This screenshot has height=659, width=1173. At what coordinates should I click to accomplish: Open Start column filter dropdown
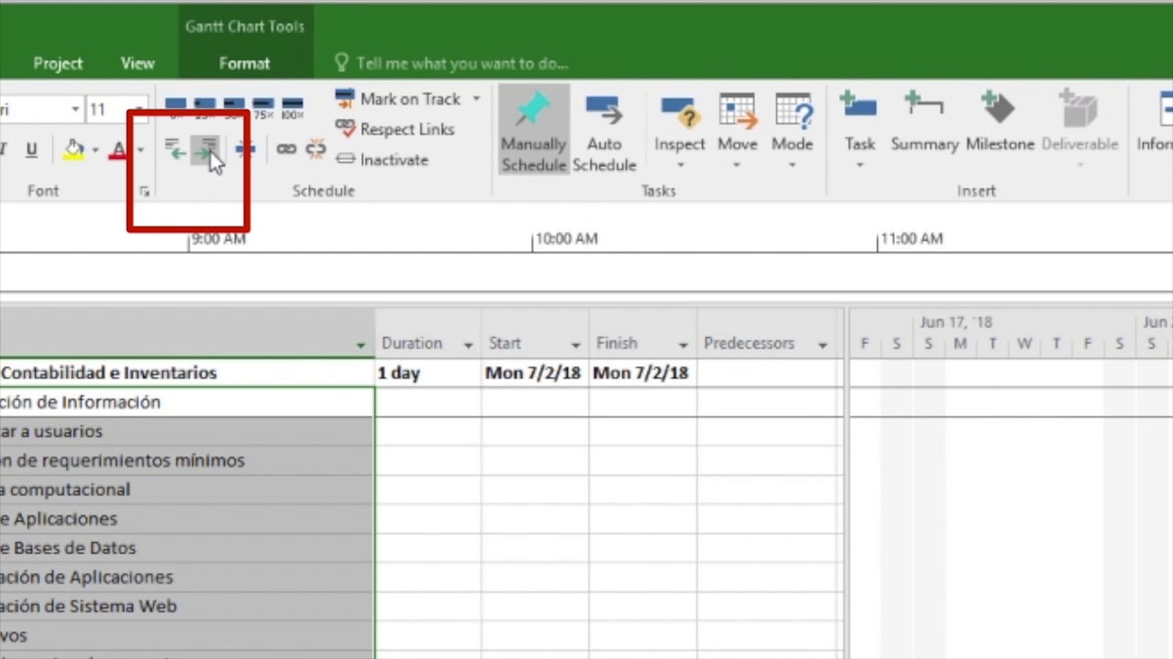tap(576, 345)
